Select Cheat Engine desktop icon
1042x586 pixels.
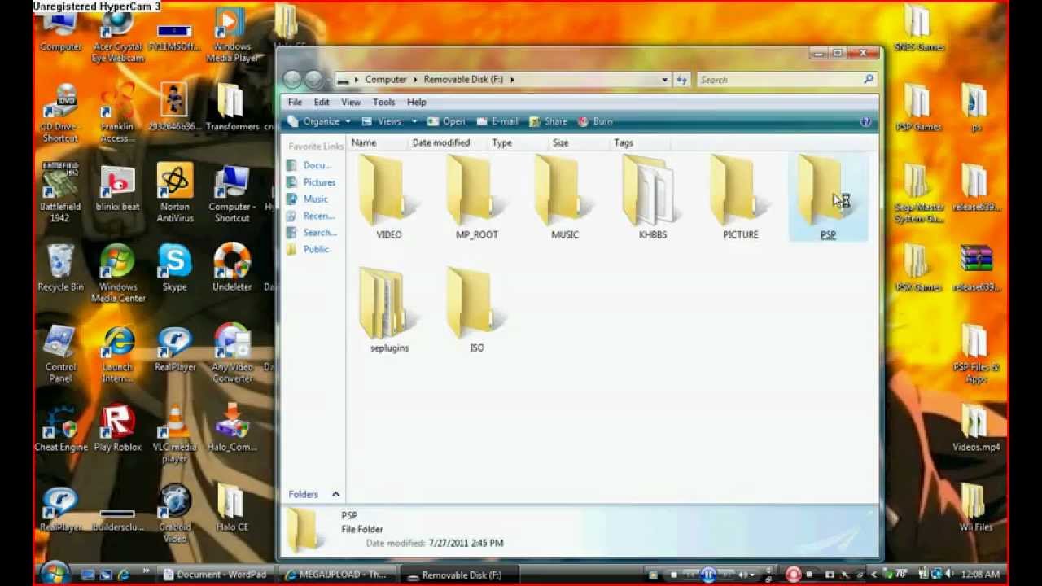pos(61,427)
